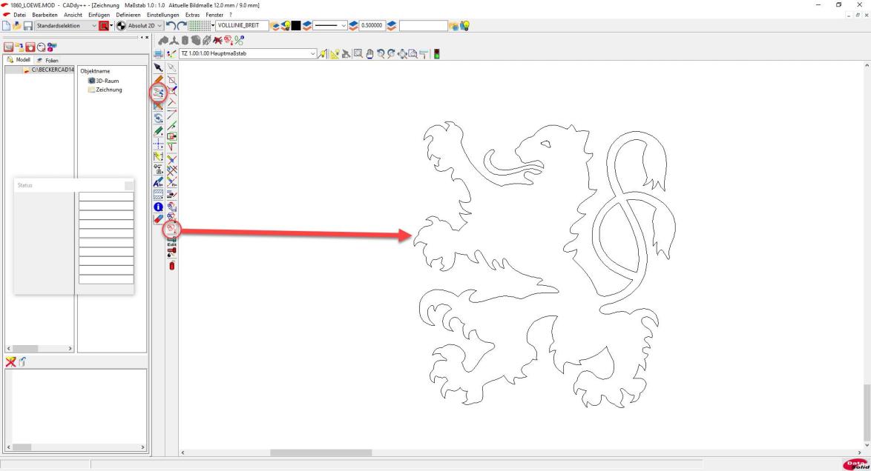Click the Edit tool icon
Screen dimensions: 871x471
[x=171, y=241]
